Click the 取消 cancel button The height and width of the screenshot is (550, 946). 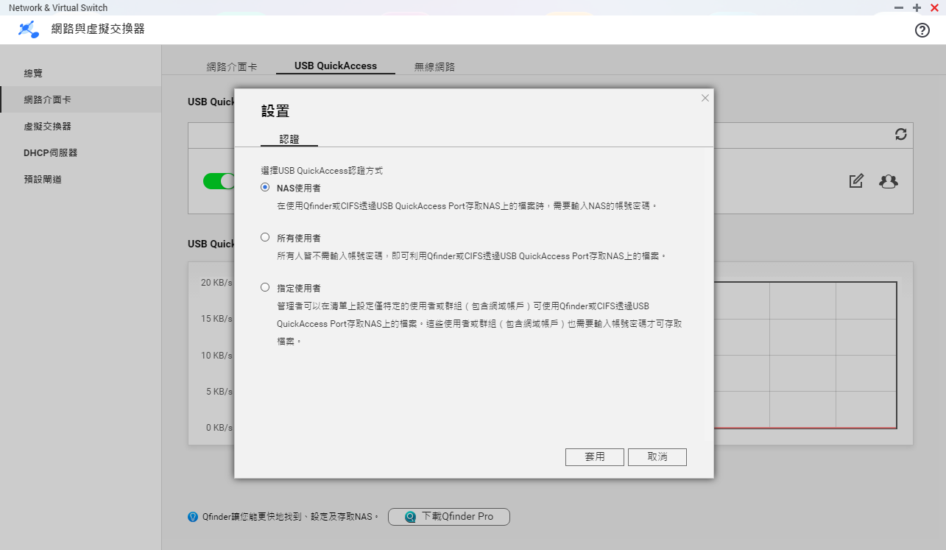pyautogui.click(x=657, y=456)
